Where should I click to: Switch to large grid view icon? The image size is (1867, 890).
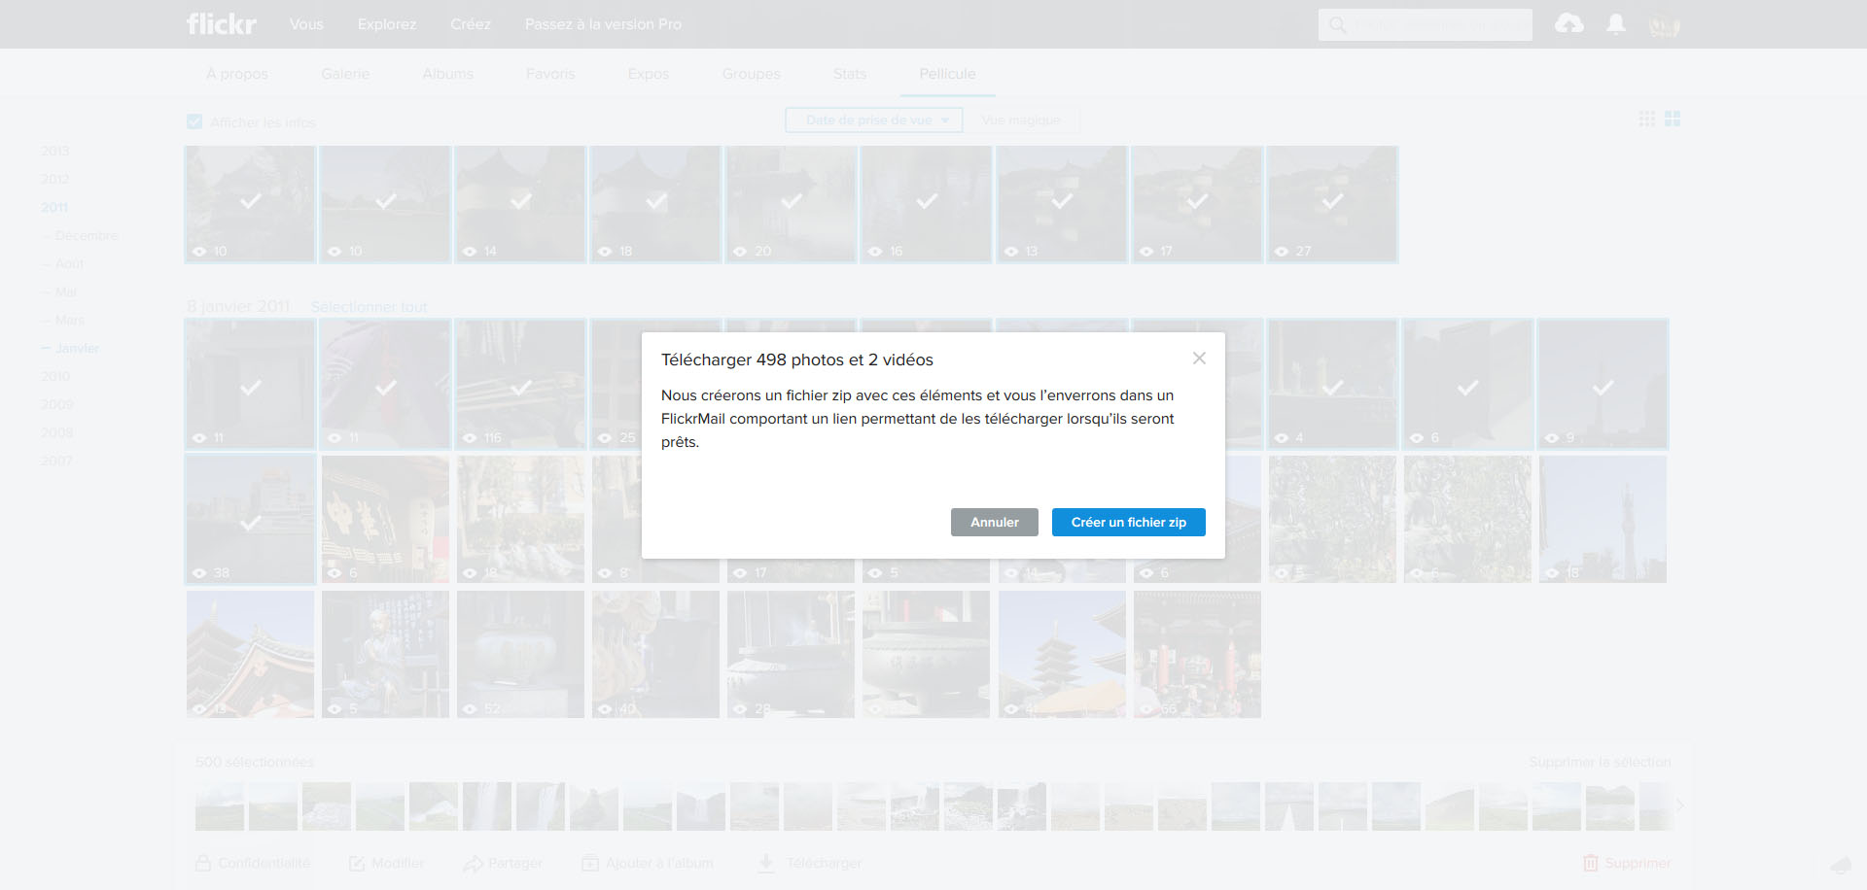point(1673,119)
